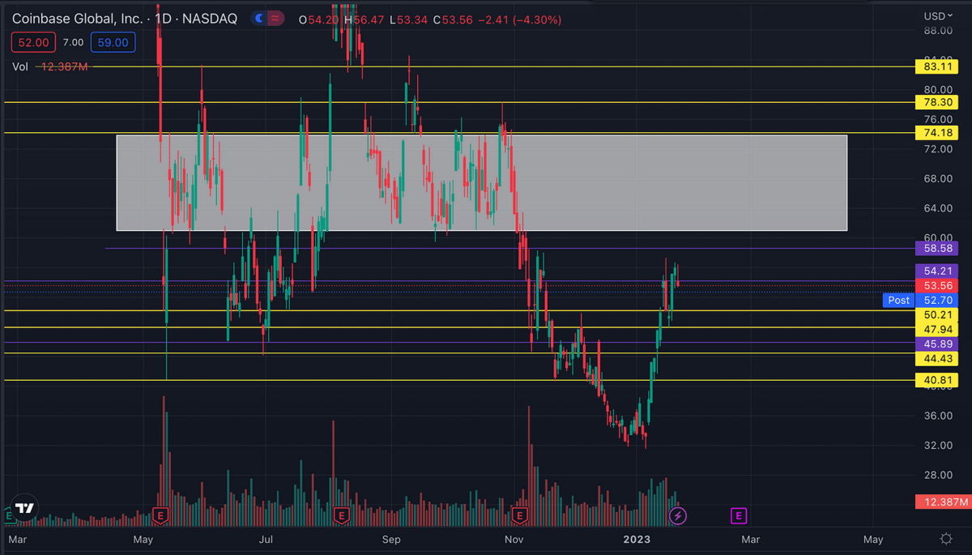The image size is (972, 555).
Task: Click the red approximately-equal icon beside NASDAQ
Action: coord(275,18)
